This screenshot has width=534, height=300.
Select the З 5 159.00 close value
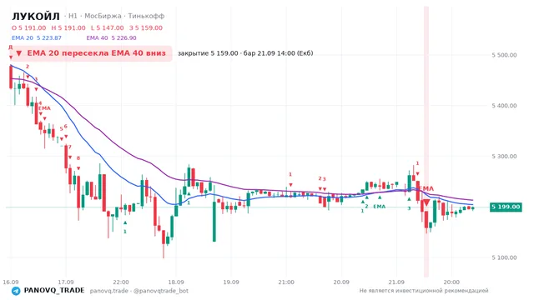pyautogui.click(x=146, y=27)
